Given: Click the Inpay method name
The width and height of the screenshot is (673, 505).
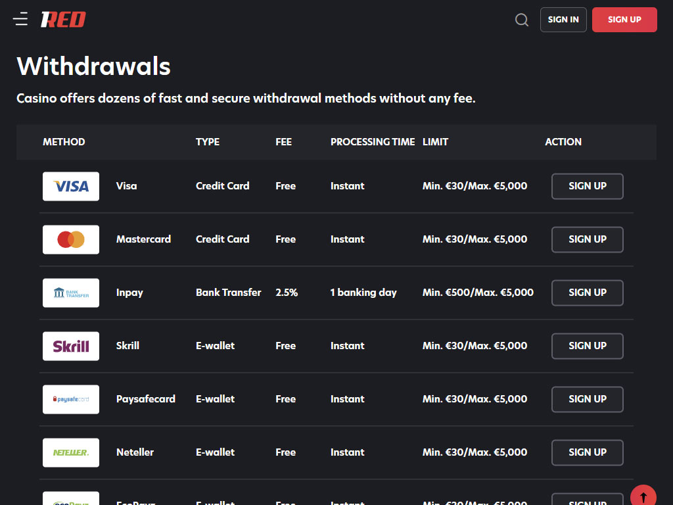Looking at the screenshot, I should (129, 293).
